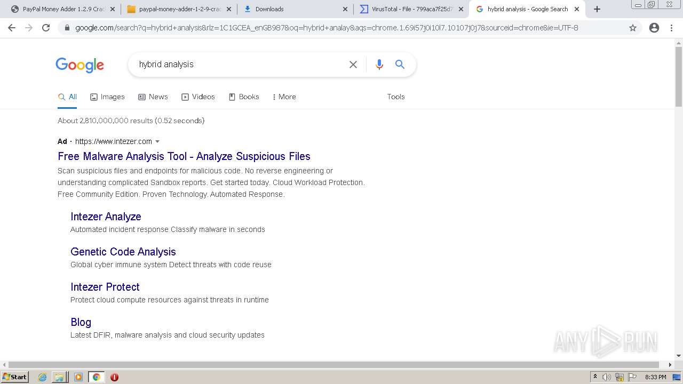Image resolution: width=683 pixels, height=384 pixels.
Task: Click network icon in system tray
Action: (620, 377)
